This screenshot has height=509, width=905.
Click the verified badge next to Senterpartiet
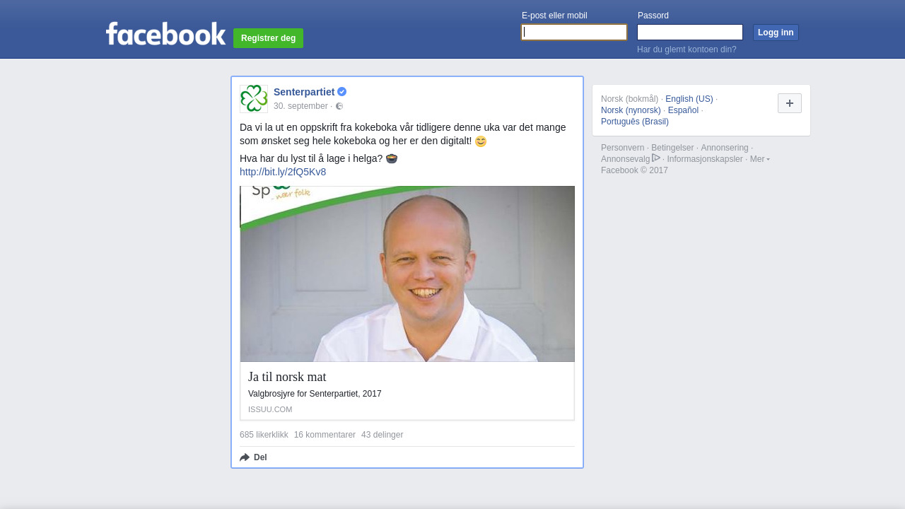[342, 92]
